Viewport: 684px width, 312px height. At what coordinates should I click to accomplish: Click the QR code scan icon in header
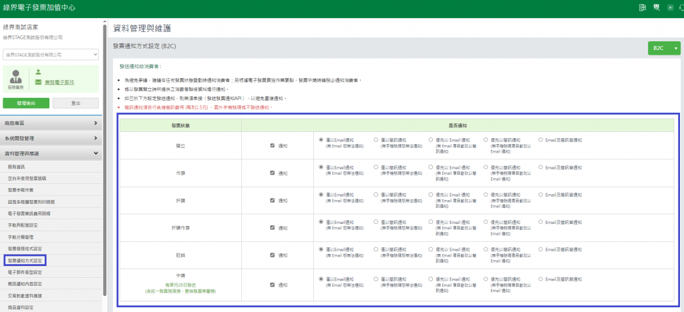[x=657, y=7]
